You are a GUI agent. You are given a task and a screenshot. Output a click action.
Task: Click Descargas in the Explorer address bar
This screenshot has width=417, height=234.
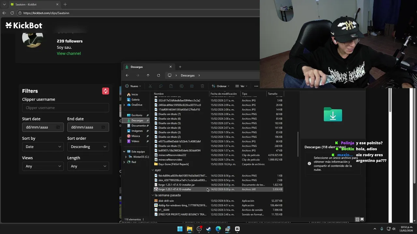tap(188, 75)
